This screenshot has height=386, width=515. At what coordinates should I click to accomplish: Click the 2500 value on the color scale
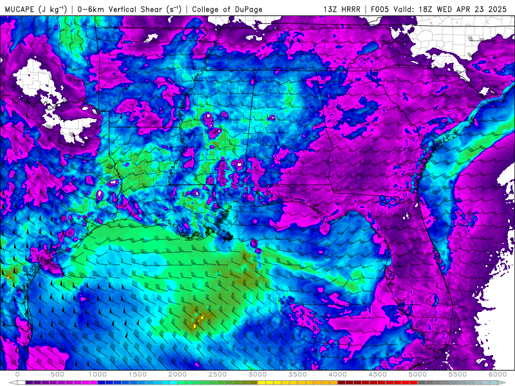click(x=218, y=374)
